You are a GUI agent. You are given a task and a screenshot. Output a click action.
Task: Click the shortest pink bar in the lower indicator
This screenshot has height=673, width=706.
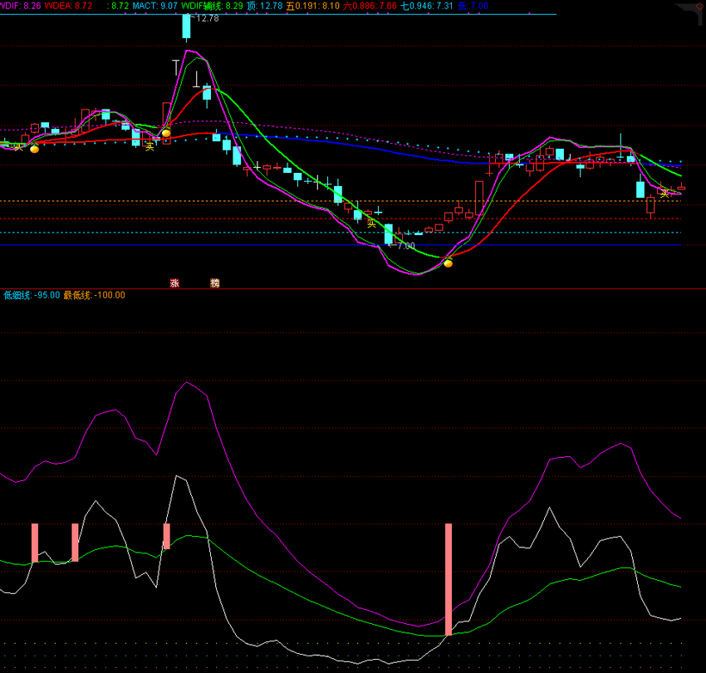pyautogui.click(x=167, y=536)
